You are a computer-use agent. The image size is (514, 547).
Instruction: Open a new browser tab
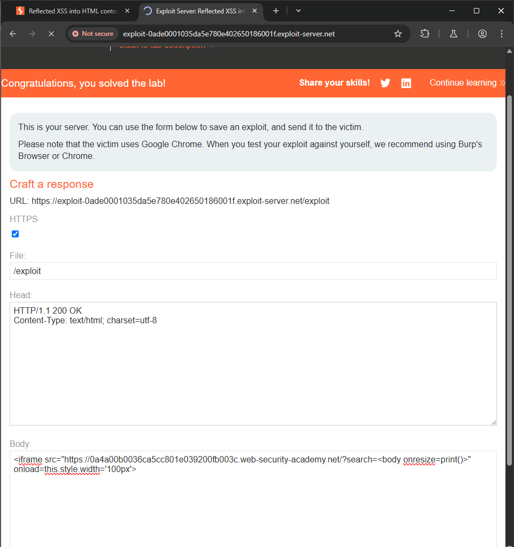coord(276,11)
